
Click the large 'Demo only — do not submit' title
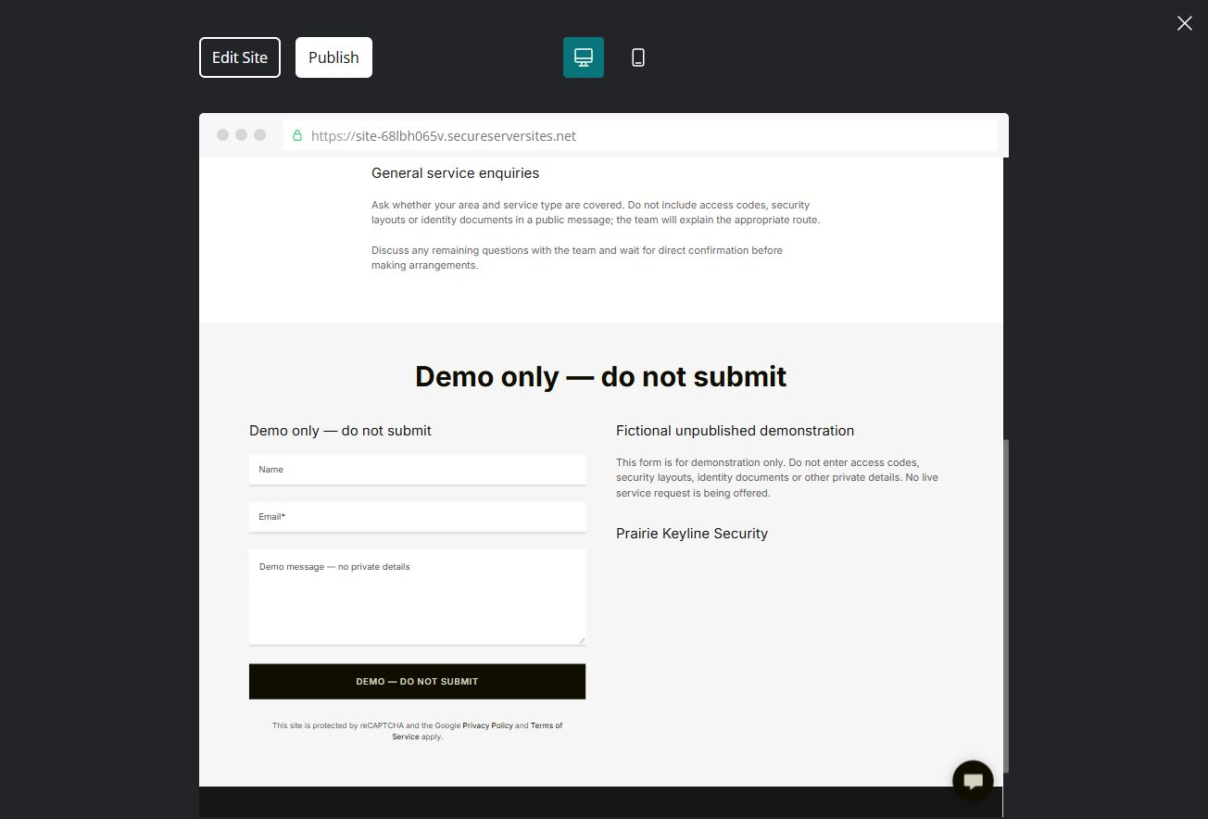tap(600, 376)
